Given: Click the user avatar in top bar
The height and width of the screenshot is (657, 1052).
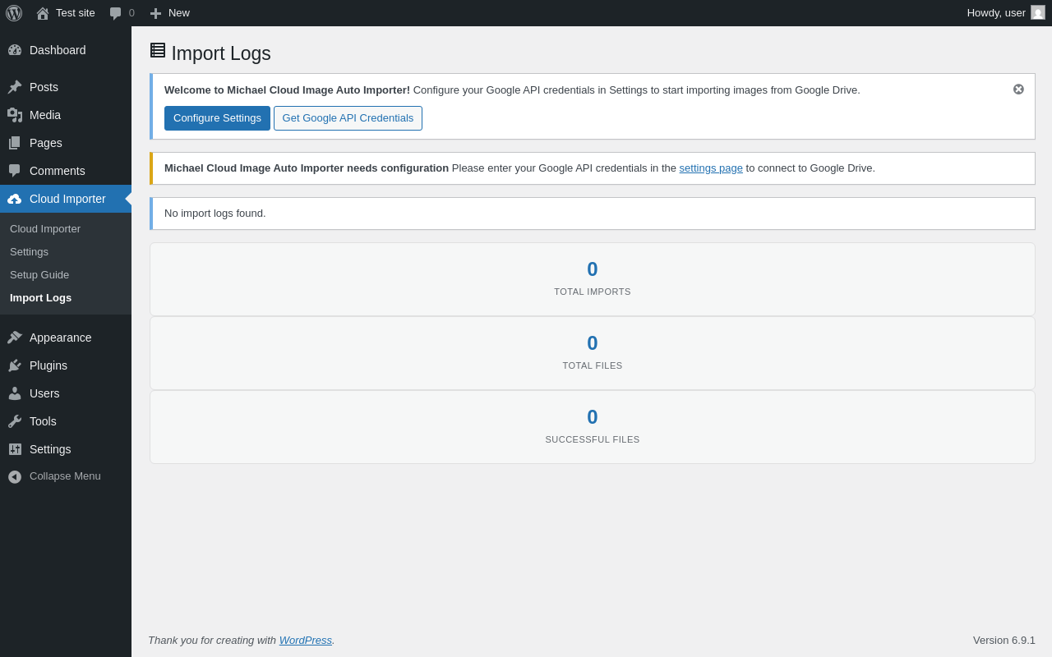Looking at the screenshot, I should tap(1038, 13).
